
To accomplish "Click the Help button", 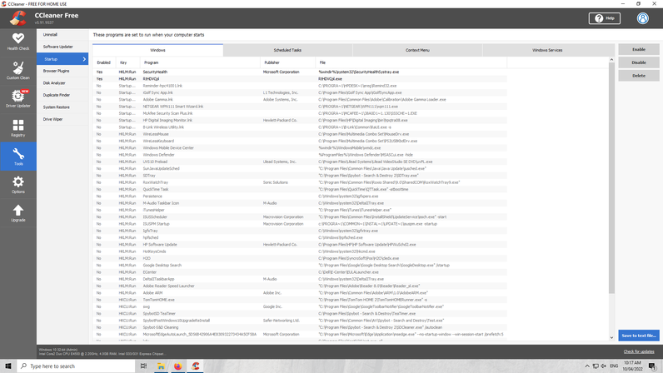I will tap(604, 17).
